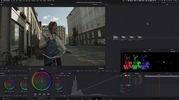Open the Cut page icon
Image resolution: width=179 pixels, height=100 pixels.
tap(75, 98)
